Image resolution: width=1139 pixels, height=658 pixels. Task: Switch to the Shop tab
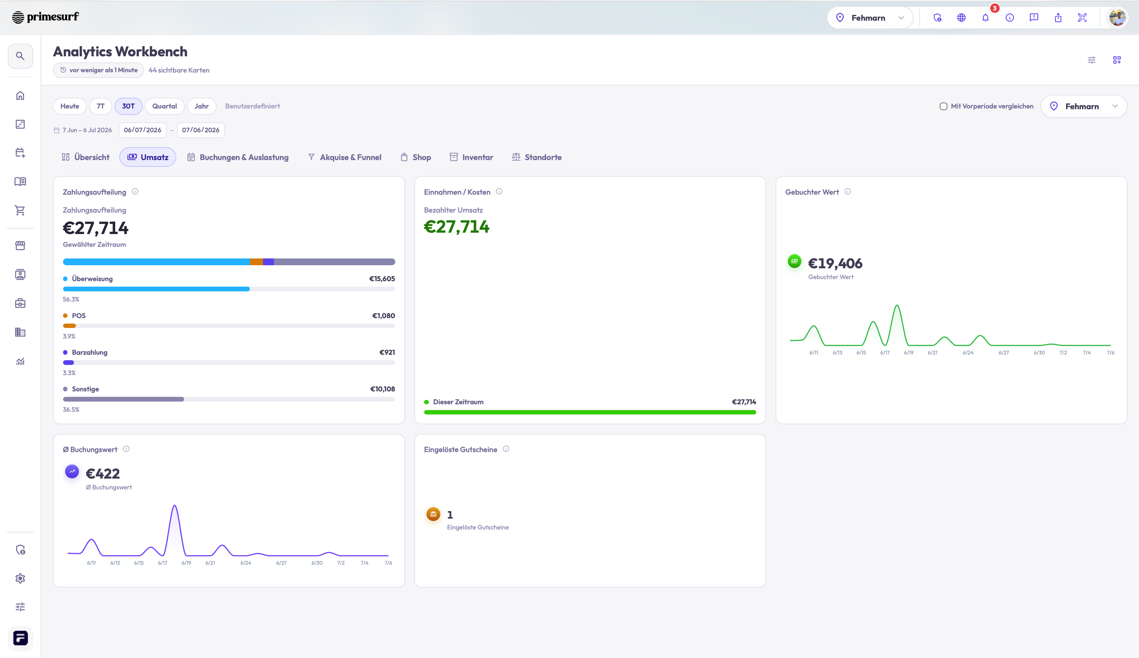[416, 157]
